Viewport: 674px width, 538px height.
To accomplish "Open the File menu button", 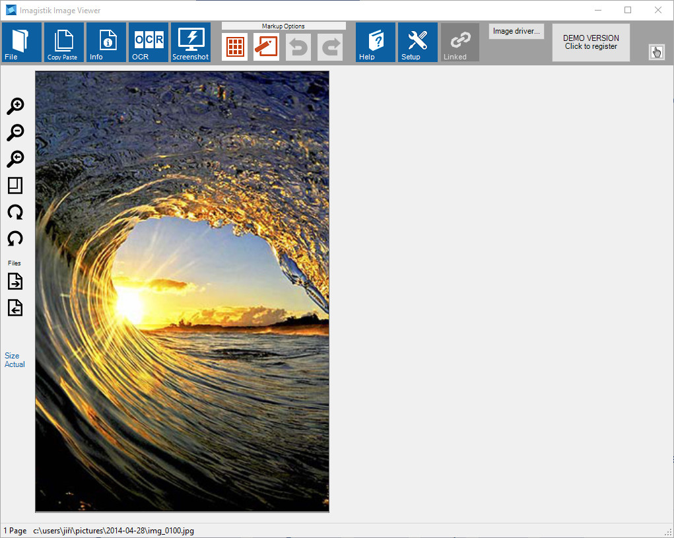I will (x=22, y=42).
